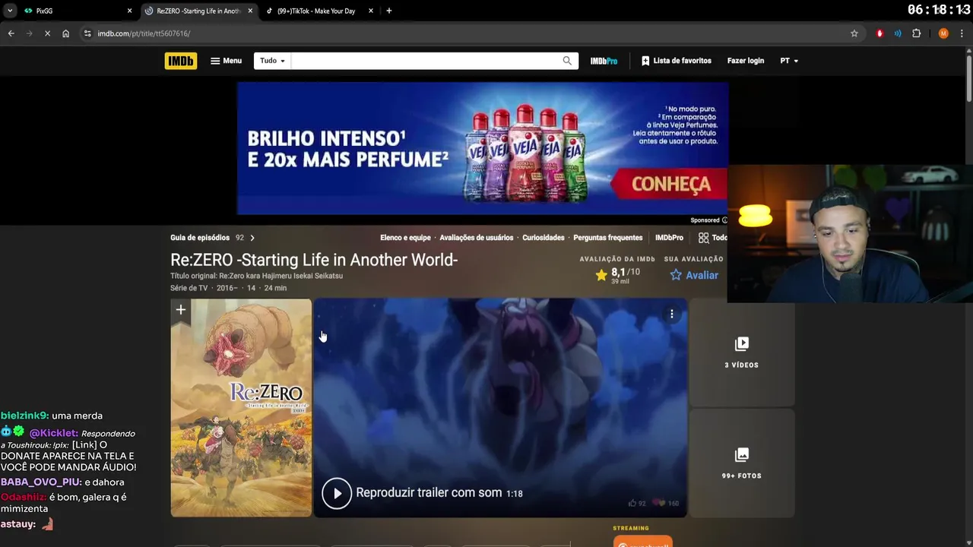Screen dimensions: 973x547
Task: Open the Re:ZERO poster image
Action: [241, 407]
